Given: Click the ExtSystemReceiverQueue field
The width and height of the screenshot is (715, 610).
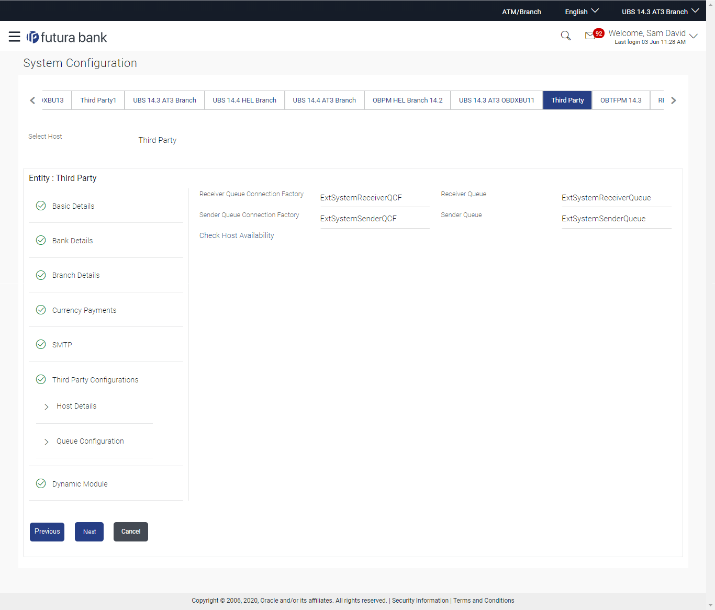Looking at the screenshot, I should pos(617,198).
